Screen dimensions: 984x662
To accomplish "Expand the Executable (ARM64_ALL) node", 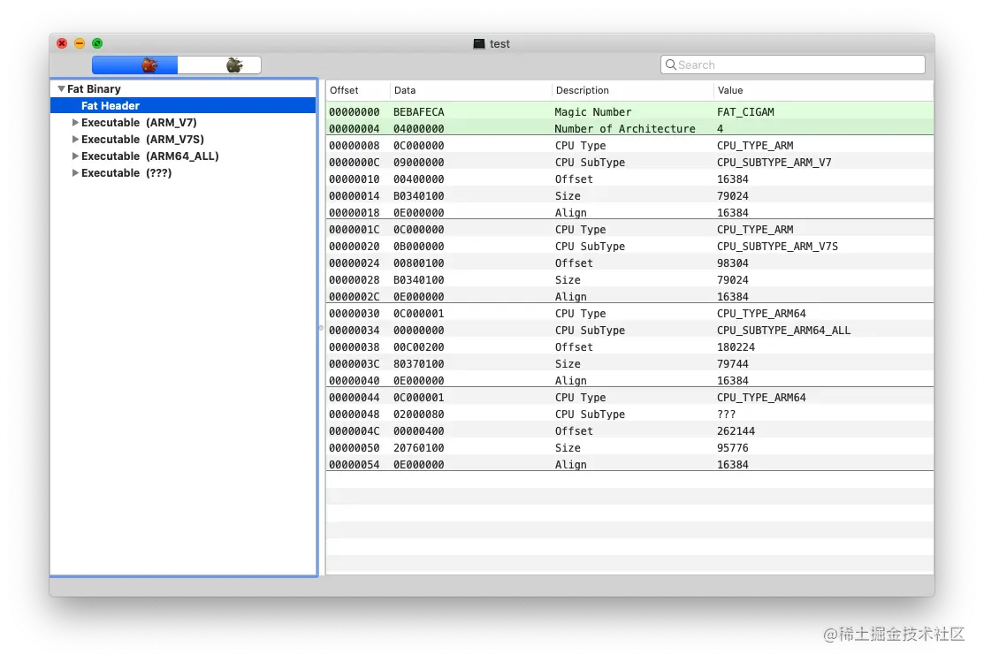I will 75,156.
